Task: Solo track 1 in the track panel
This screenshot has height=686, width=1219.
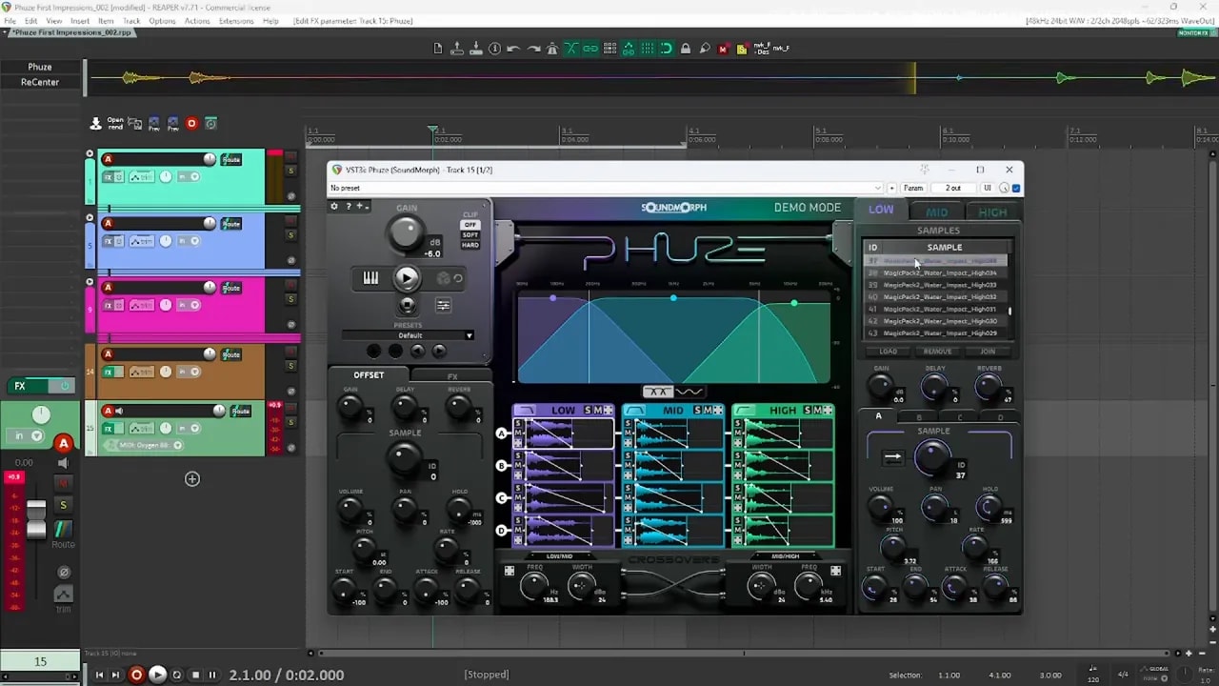Action: [290, 170]
